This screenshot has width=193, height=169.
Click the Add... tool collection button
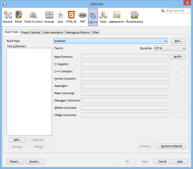pos(17,140)
